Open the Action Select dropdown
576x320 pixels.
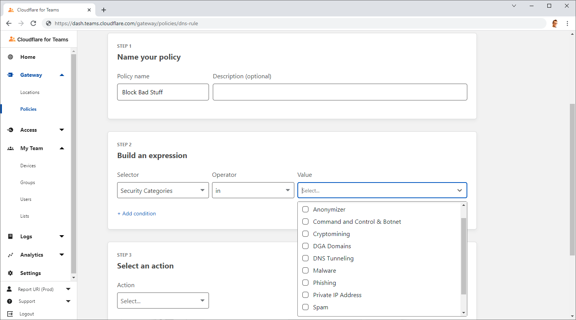pos(163,301)
